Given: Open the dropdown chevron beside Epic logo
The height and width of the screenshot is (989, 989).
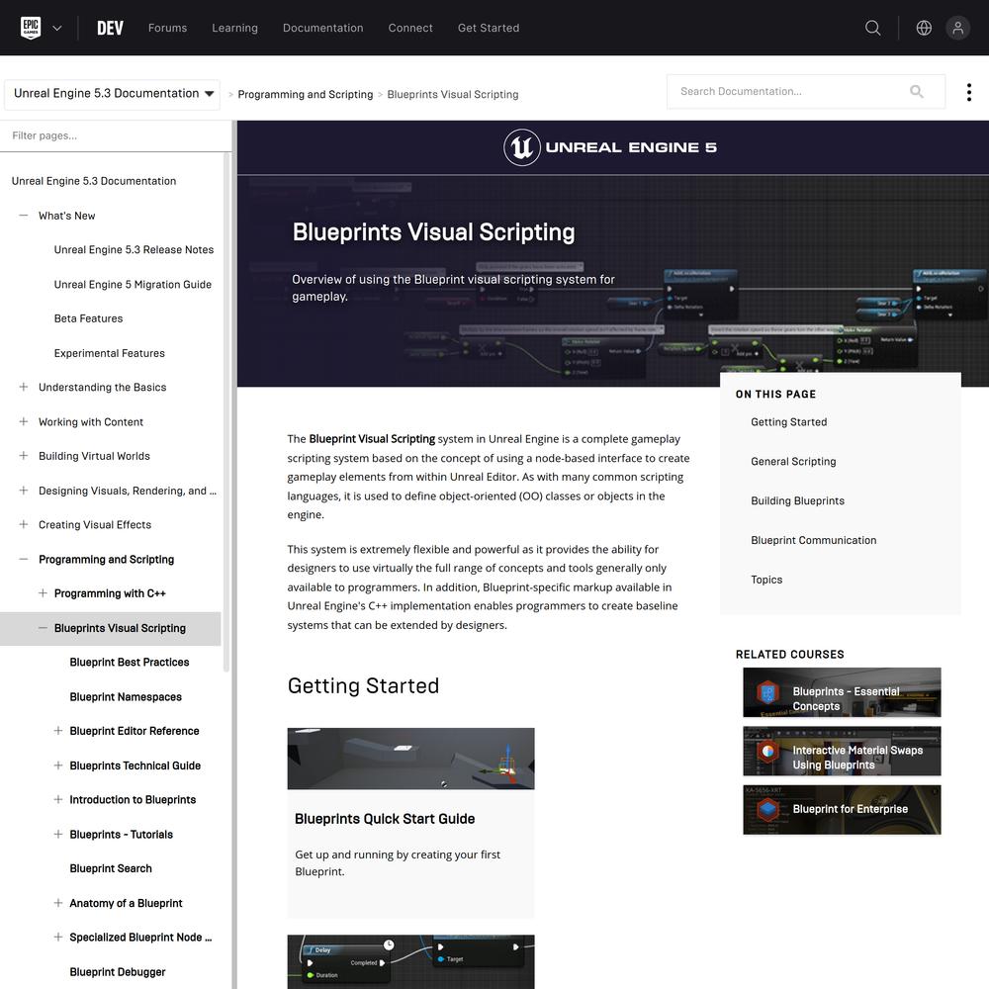Looking at the screenshot, I should 56,28.
